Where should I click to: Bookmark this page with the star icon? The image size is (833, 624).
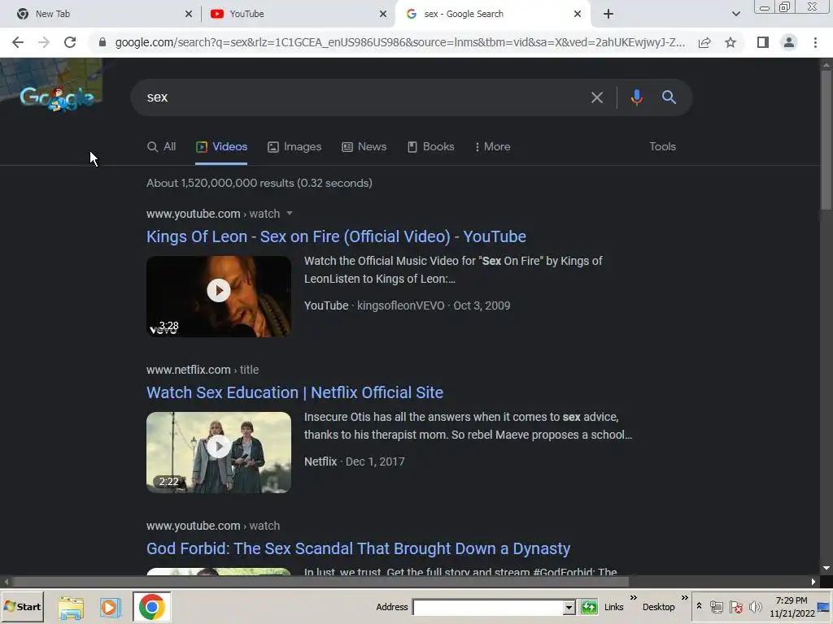(731, 42)
